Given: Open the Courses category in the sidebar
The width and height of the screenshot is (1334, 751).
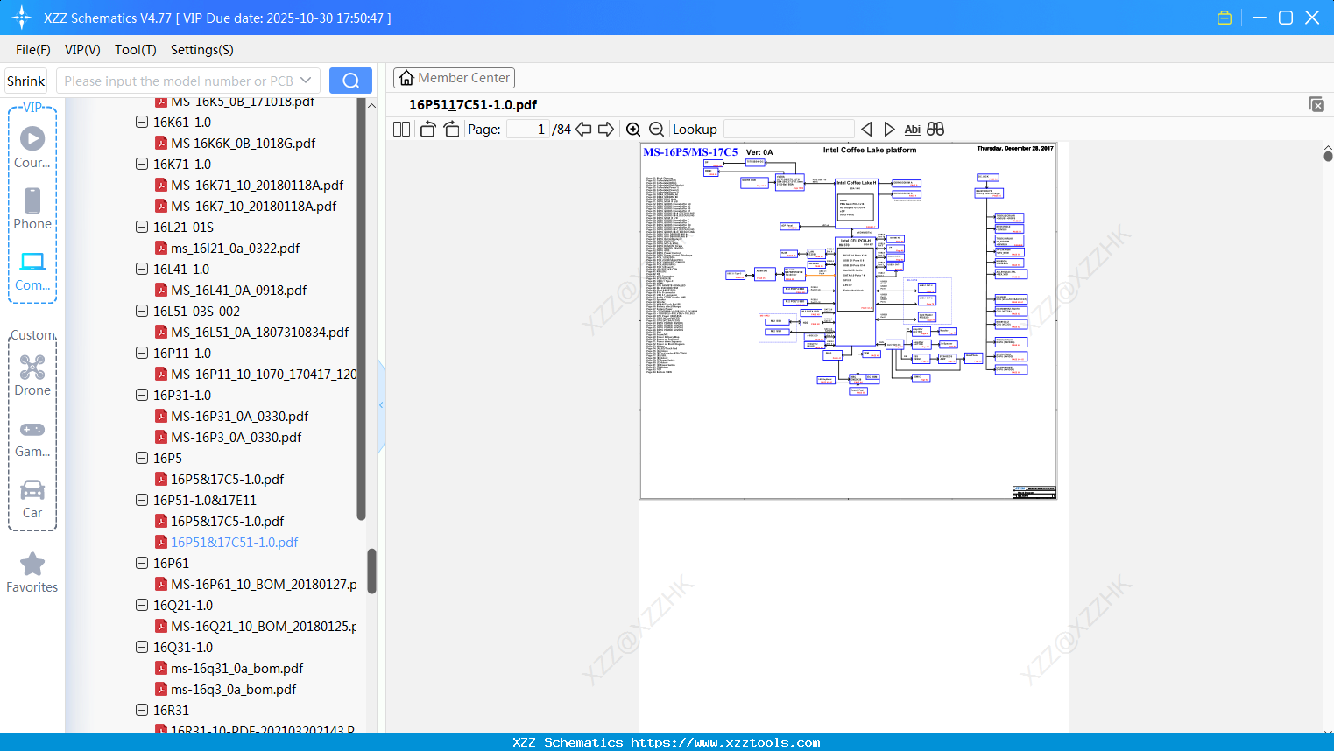Looking at the screenshot, I should [x=32, y=147].
